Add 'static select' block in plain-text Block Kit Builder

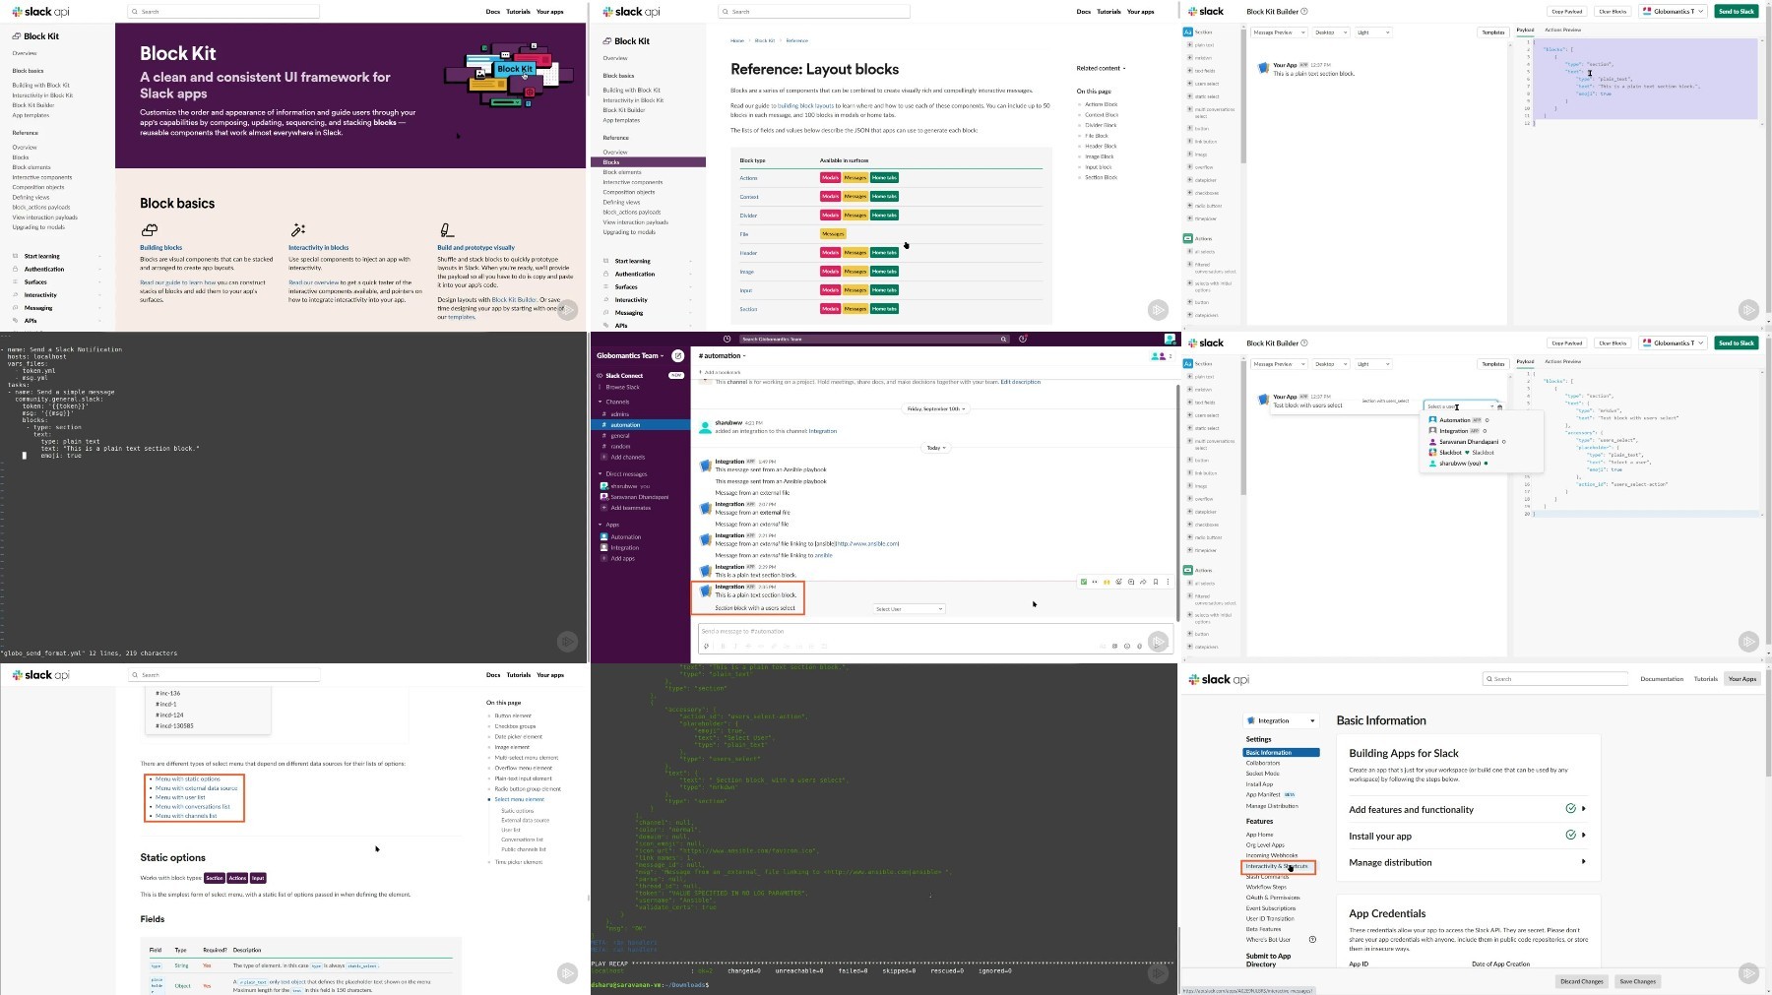coord(1189,96)
